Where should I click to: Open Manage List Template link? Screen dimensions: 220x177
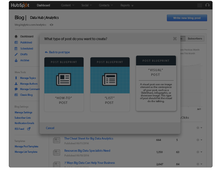tap(26, 152)
